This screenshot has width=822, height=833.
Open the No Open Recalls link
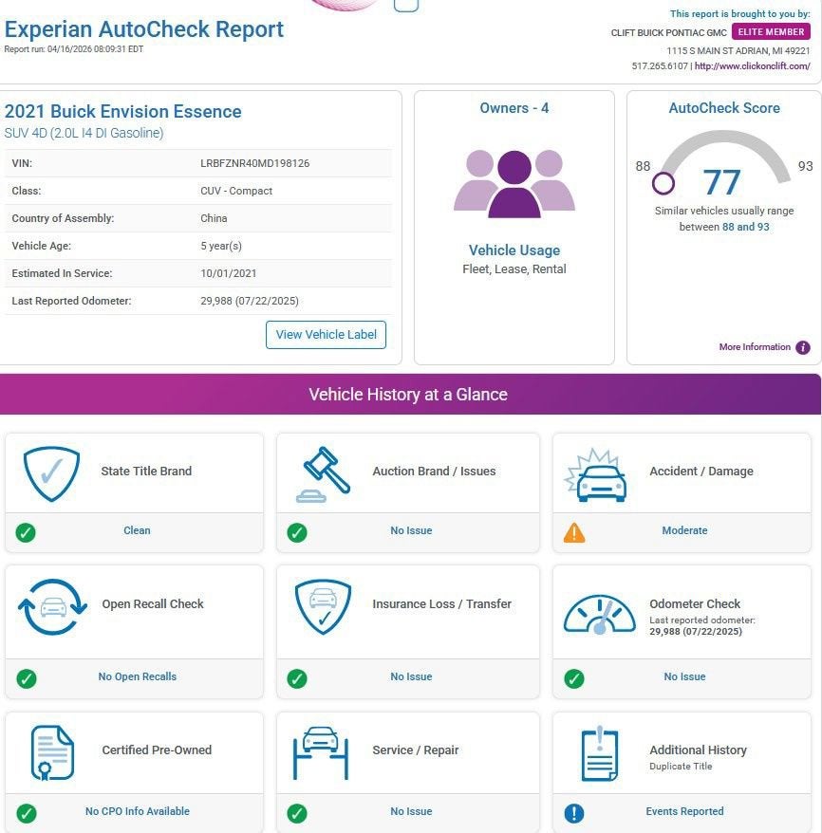[137, 677]
